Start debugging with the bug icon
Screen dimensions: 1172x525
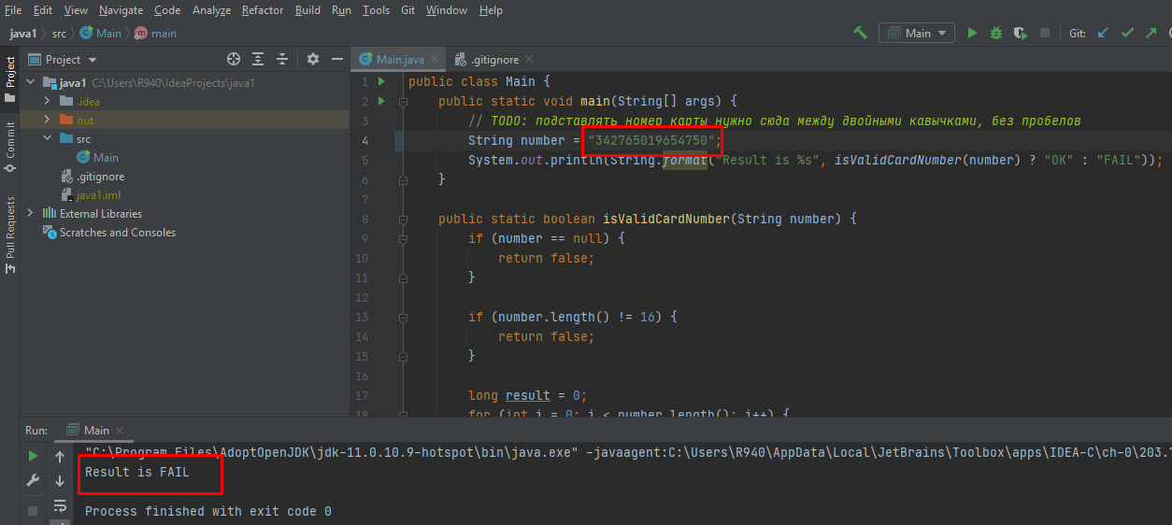(x=996, y=33)
